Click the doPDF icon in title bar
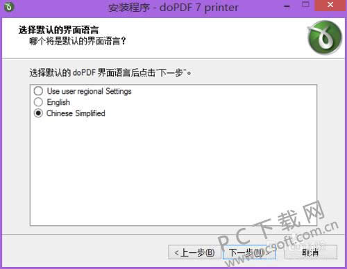347x269 pixels. (9, 7)
